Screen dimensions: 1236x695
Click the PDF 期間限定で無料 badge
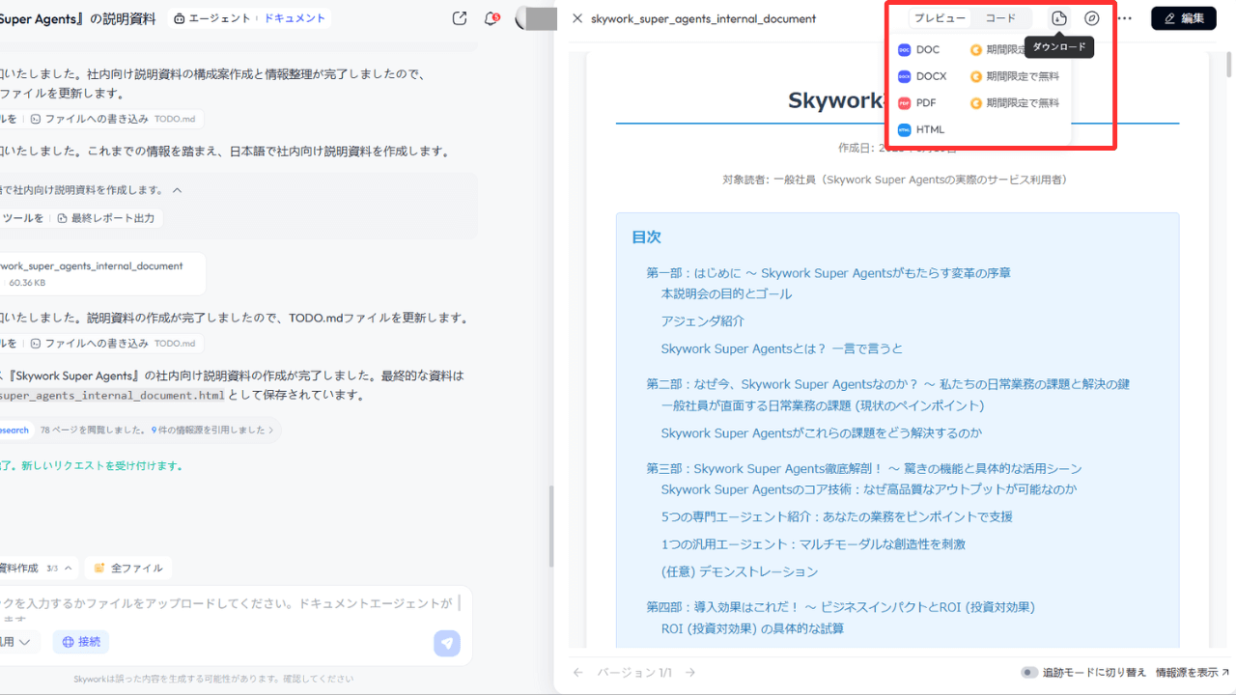coord(1016,102)
